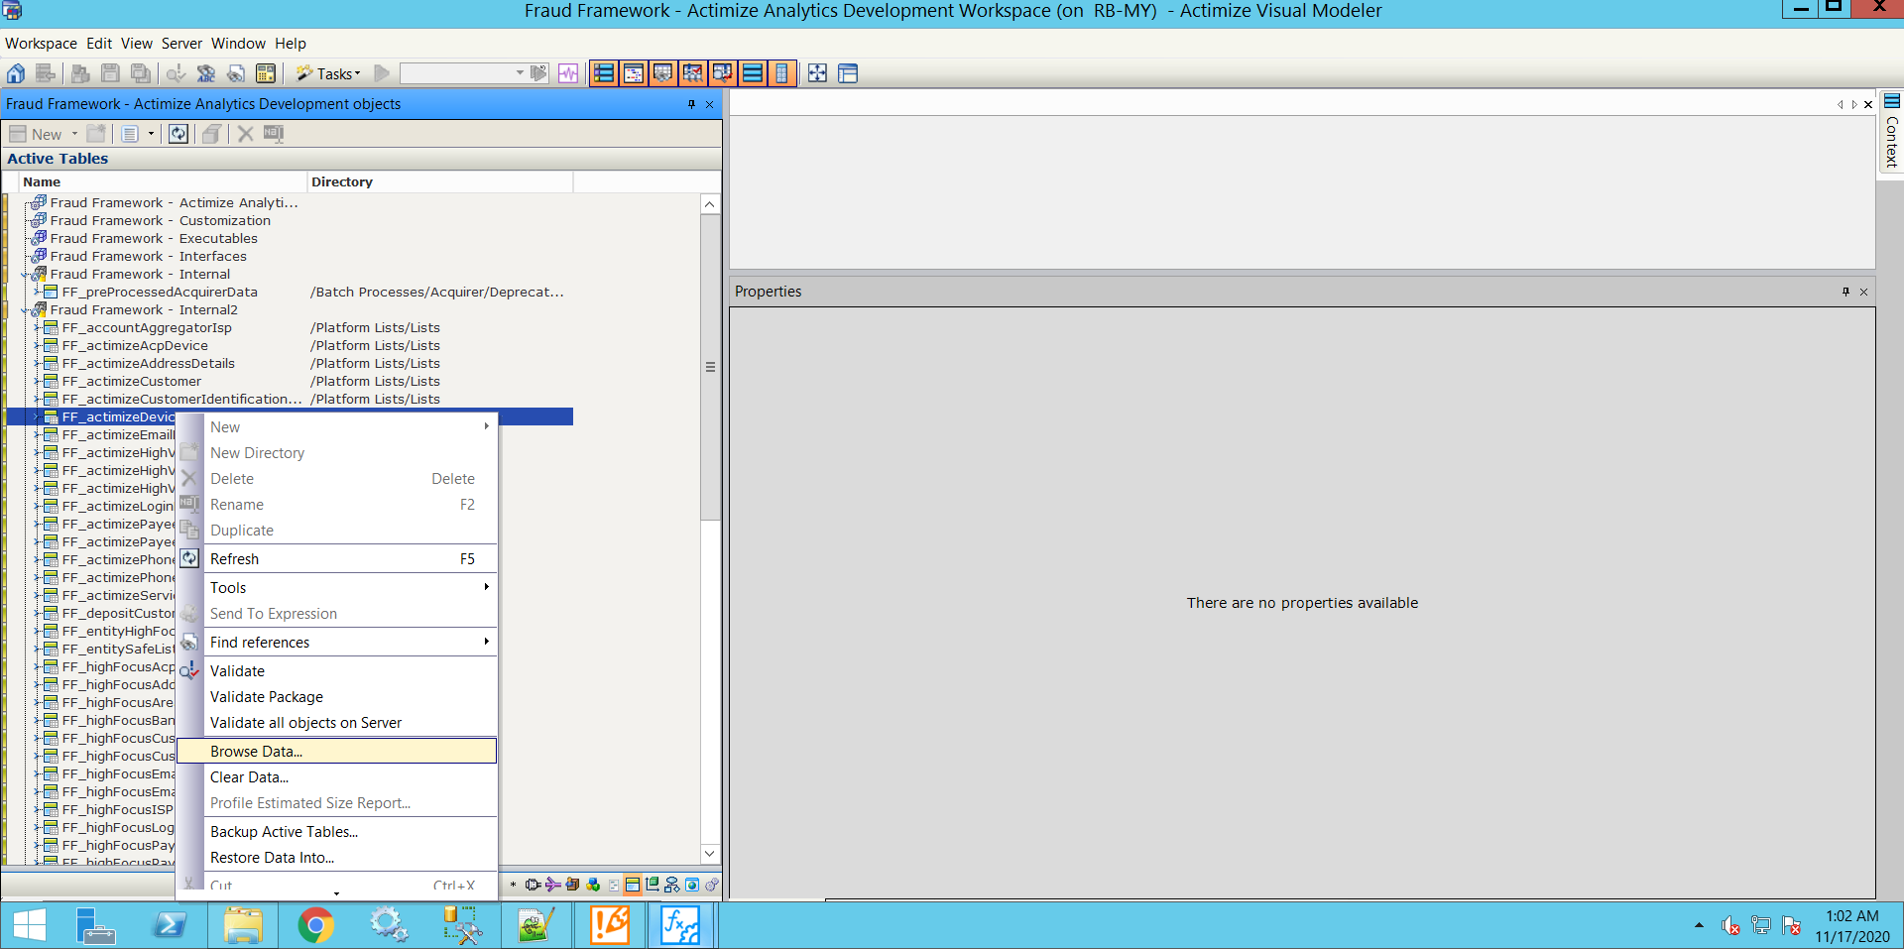Toggle the magnifier windows view button
The width and height of the screenshot is (1904, 949).
723,73
